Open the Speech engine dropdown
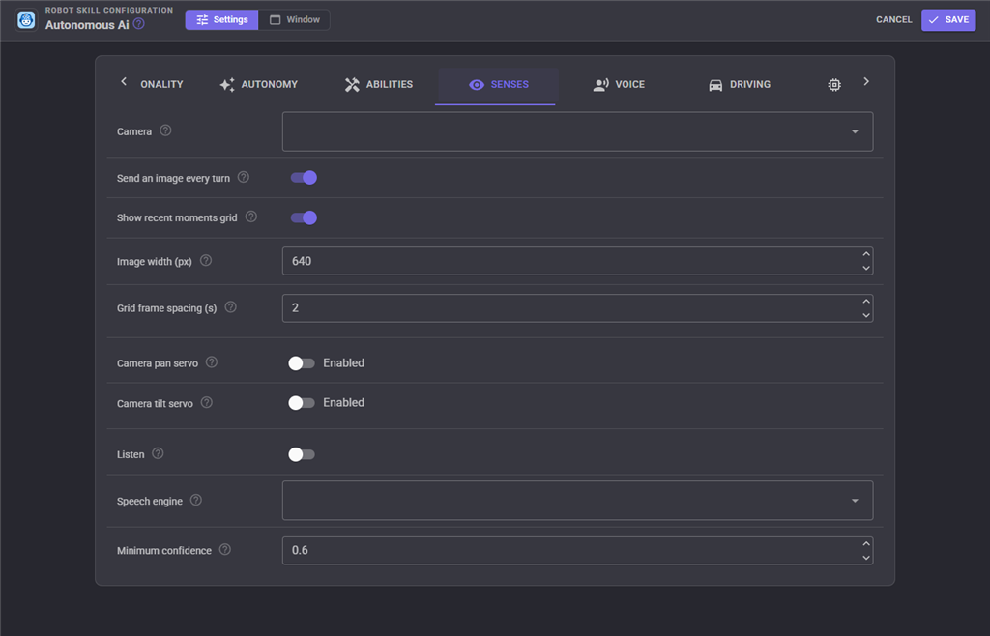Screen dimensions: 990x636 pos(577,501)
